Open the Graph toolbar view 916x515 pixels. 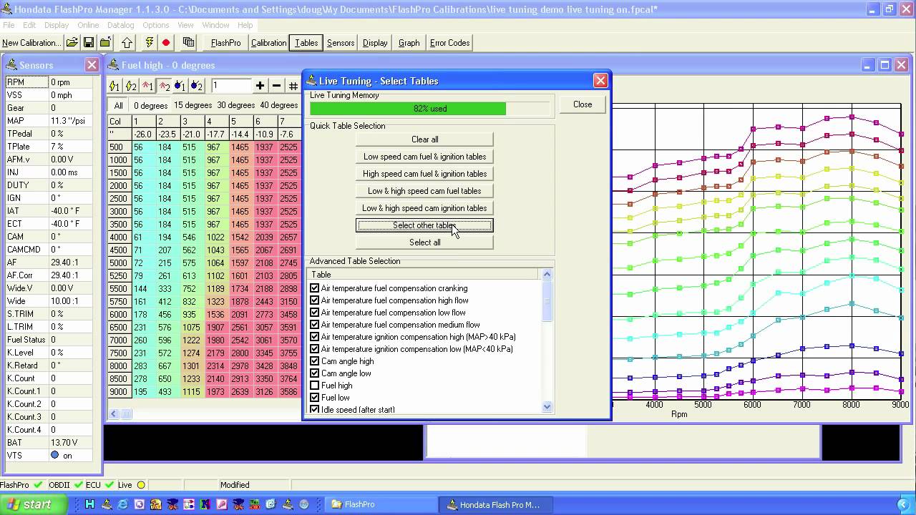coord(409,43)
